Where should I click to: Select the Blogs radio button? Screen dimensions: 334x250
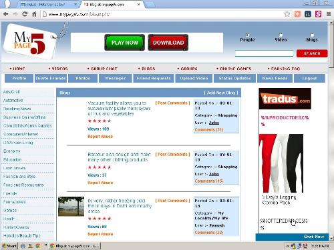click(x=312, y=35)
